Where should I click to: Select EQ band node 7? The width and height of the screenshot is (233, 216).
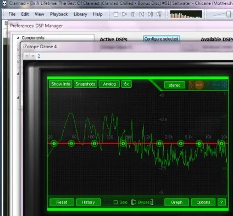coord(199,144)
